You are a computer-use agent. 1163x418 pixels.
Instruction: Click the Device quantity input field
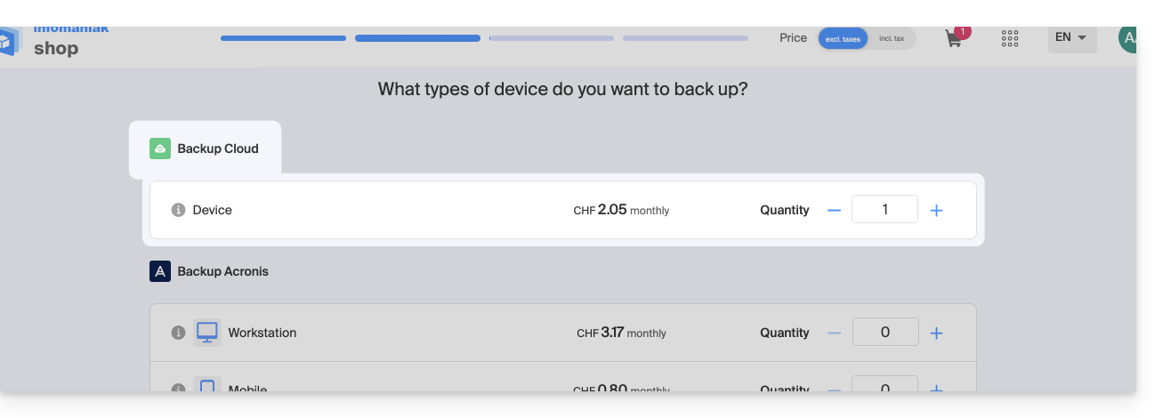point(884,210)
